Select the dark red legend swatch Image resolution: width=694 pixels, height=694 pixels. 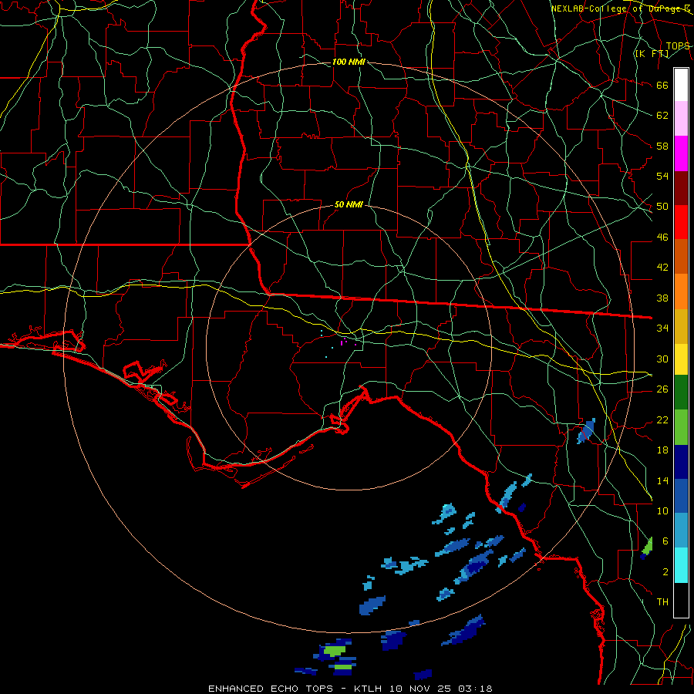[681, 188]
